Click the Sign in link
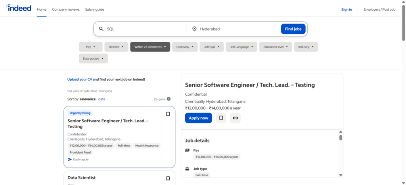406x185 pixels. [347, 9]
